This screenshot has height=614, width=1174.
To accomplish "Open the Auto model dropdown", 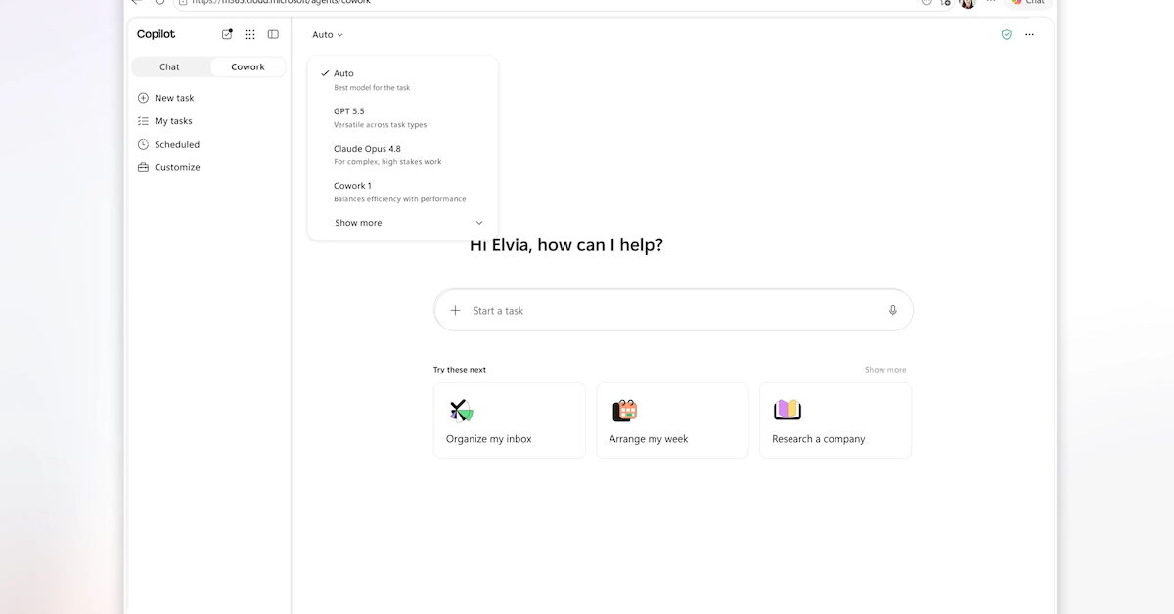I will click(328, 35).
